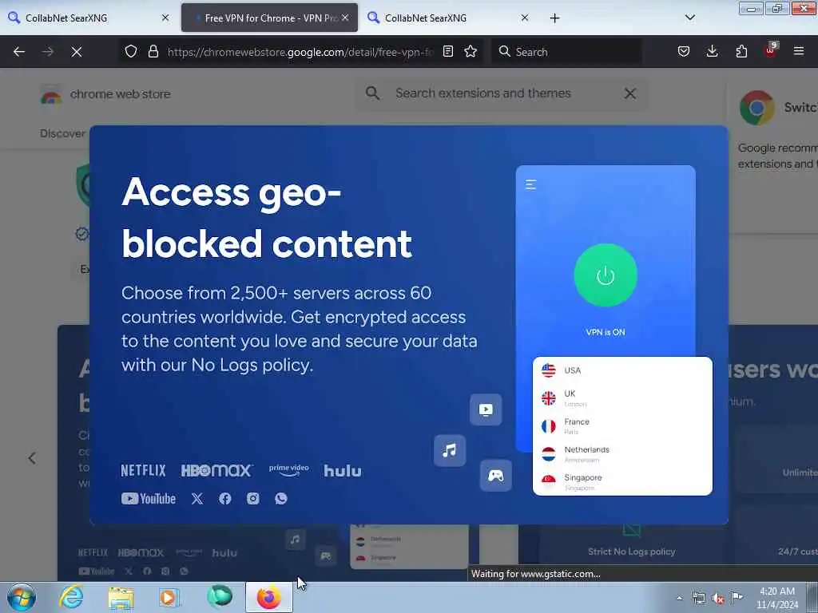Image resolution: width=818 pixels, height=613 pixels.
Task: Open the chrome web store logo link
Action: pos(106,94)
